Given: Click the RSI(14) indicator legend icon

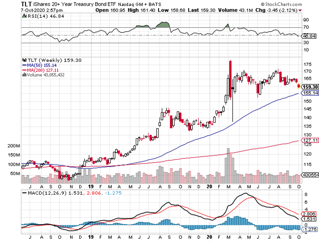Looking at the screenshot, I should click(x=24, y=16).
